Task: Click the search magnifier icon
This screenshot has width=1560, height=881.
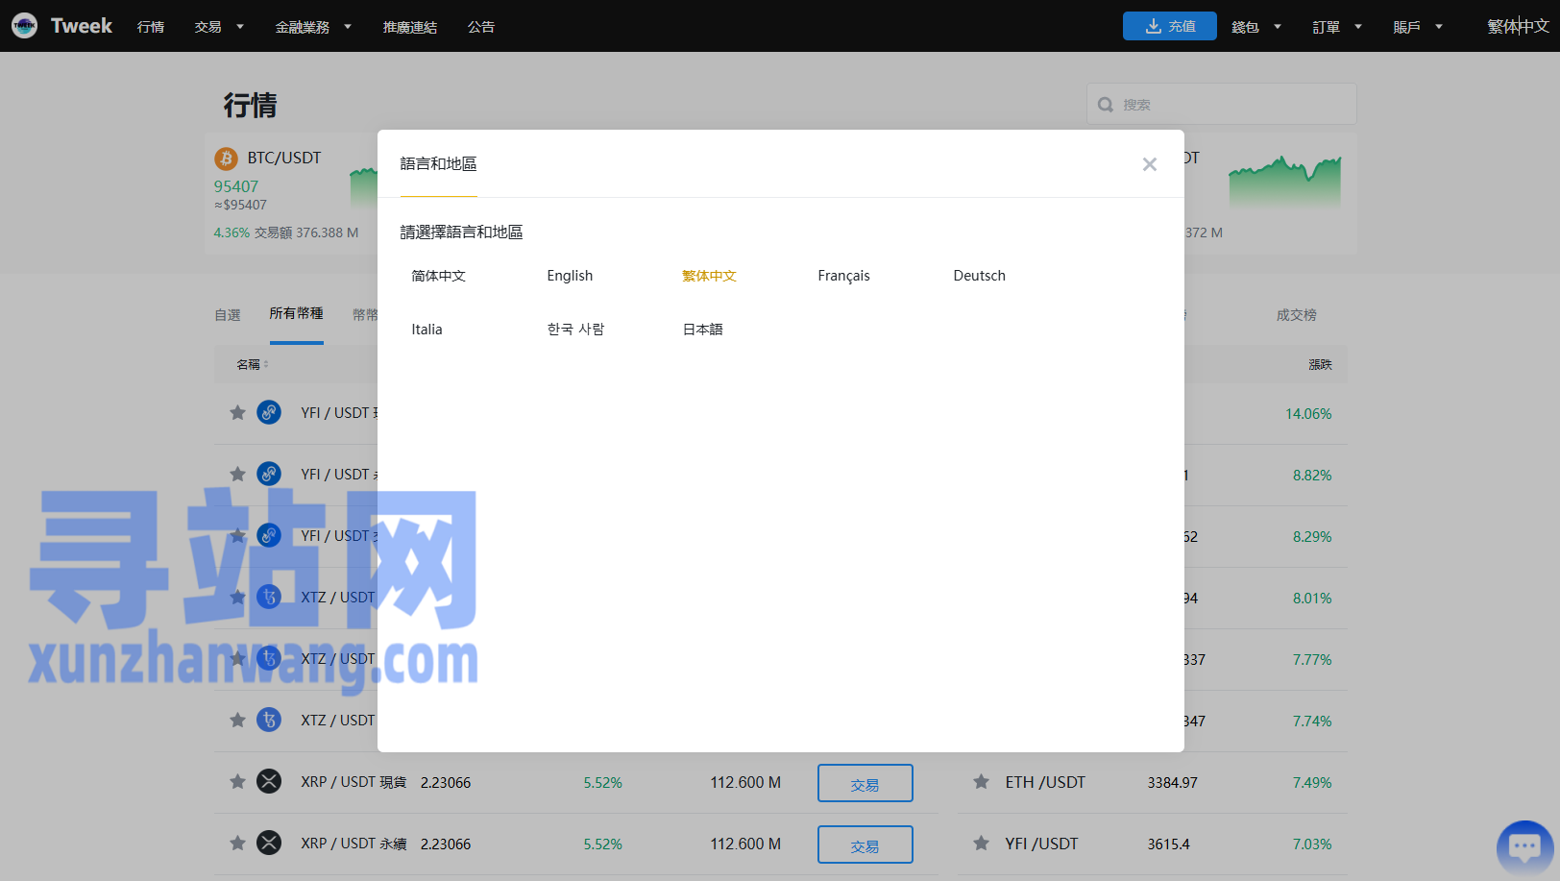Action: click(x=1106, y=104)
